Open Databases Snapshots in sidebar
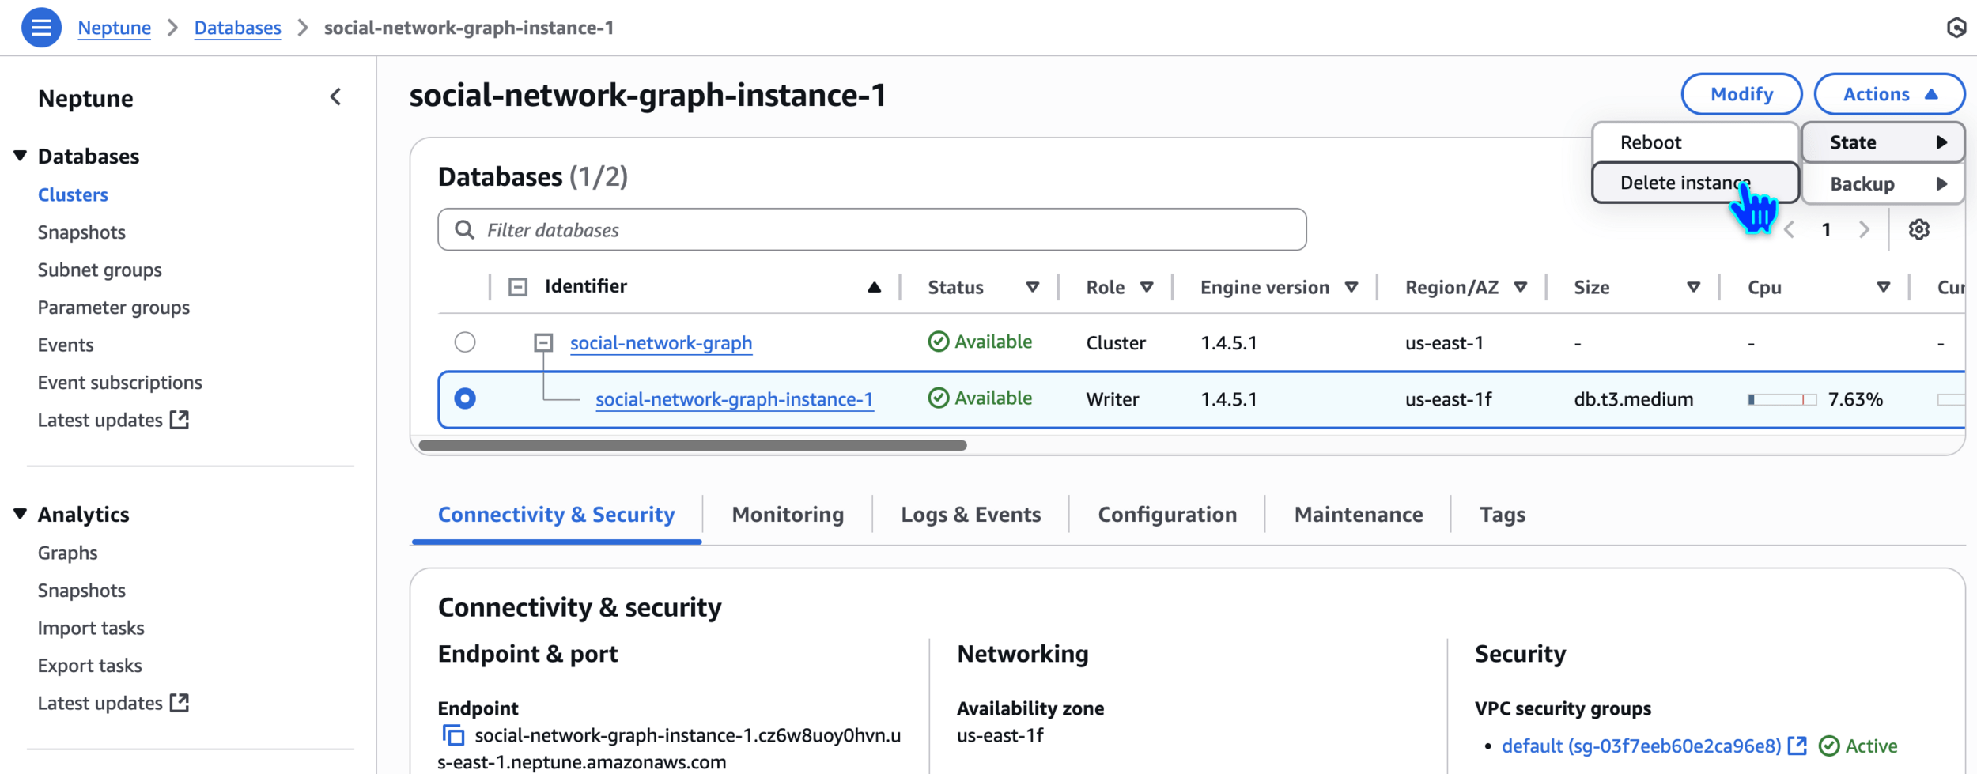Screen dimensions: 1977x774 81,232
